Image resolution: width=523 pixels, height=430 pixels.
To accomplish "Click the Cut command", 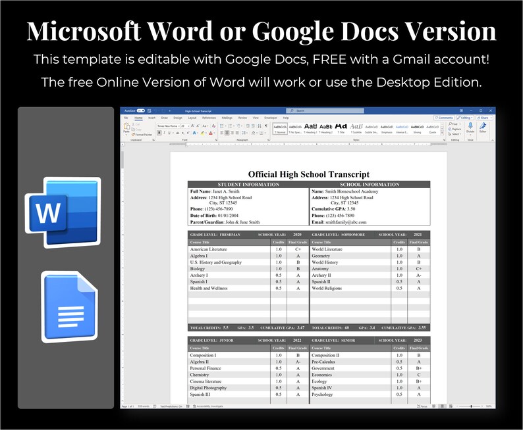I will (136, 124).
